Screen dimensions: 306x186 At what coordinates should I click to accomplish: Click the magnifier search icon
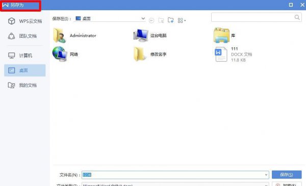[297, 17]
